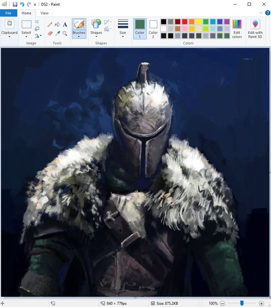Open the Size line thickness dropdown
This screenshot has width=271, height=307.
123,28
